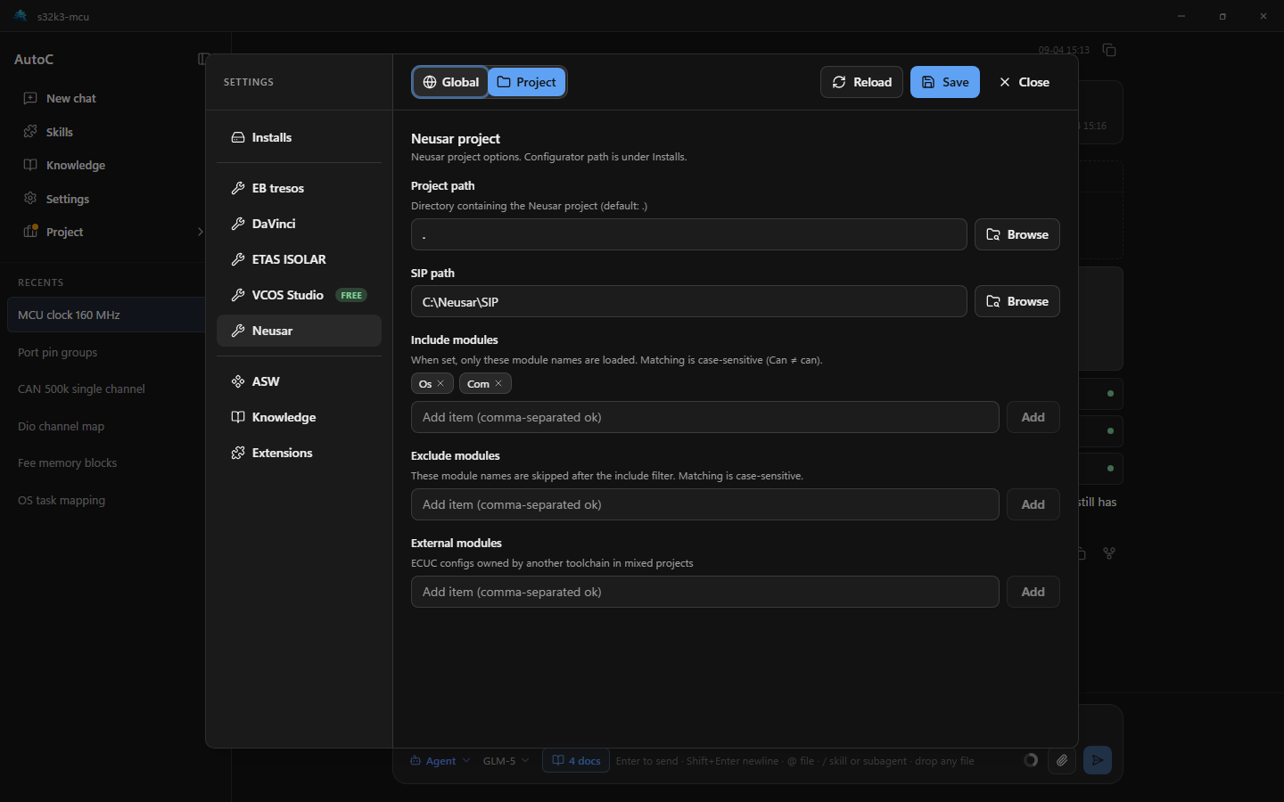Click the Project path input field
This screenshot has width=1284, height=802.
688,234
